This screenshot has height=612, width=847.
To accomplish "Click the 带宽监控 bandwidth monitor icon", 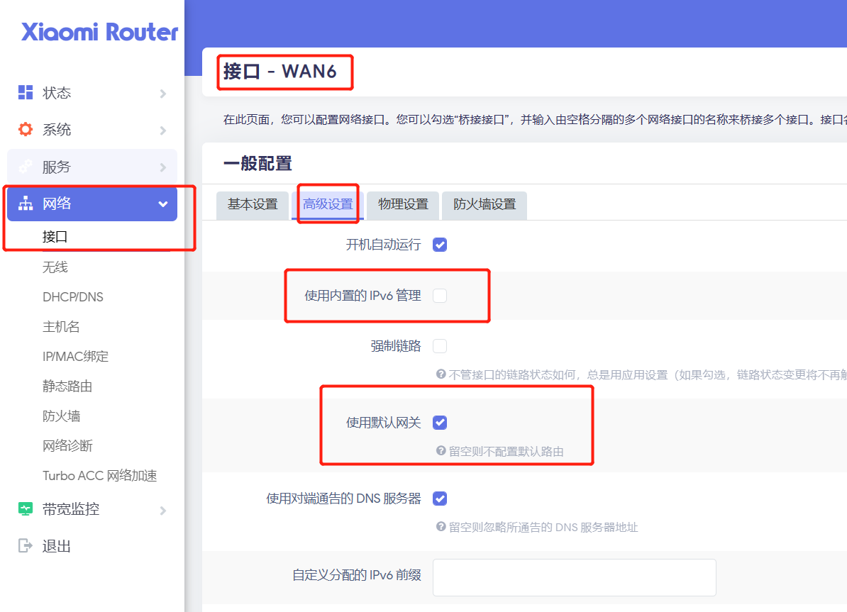I will [25, 508].
